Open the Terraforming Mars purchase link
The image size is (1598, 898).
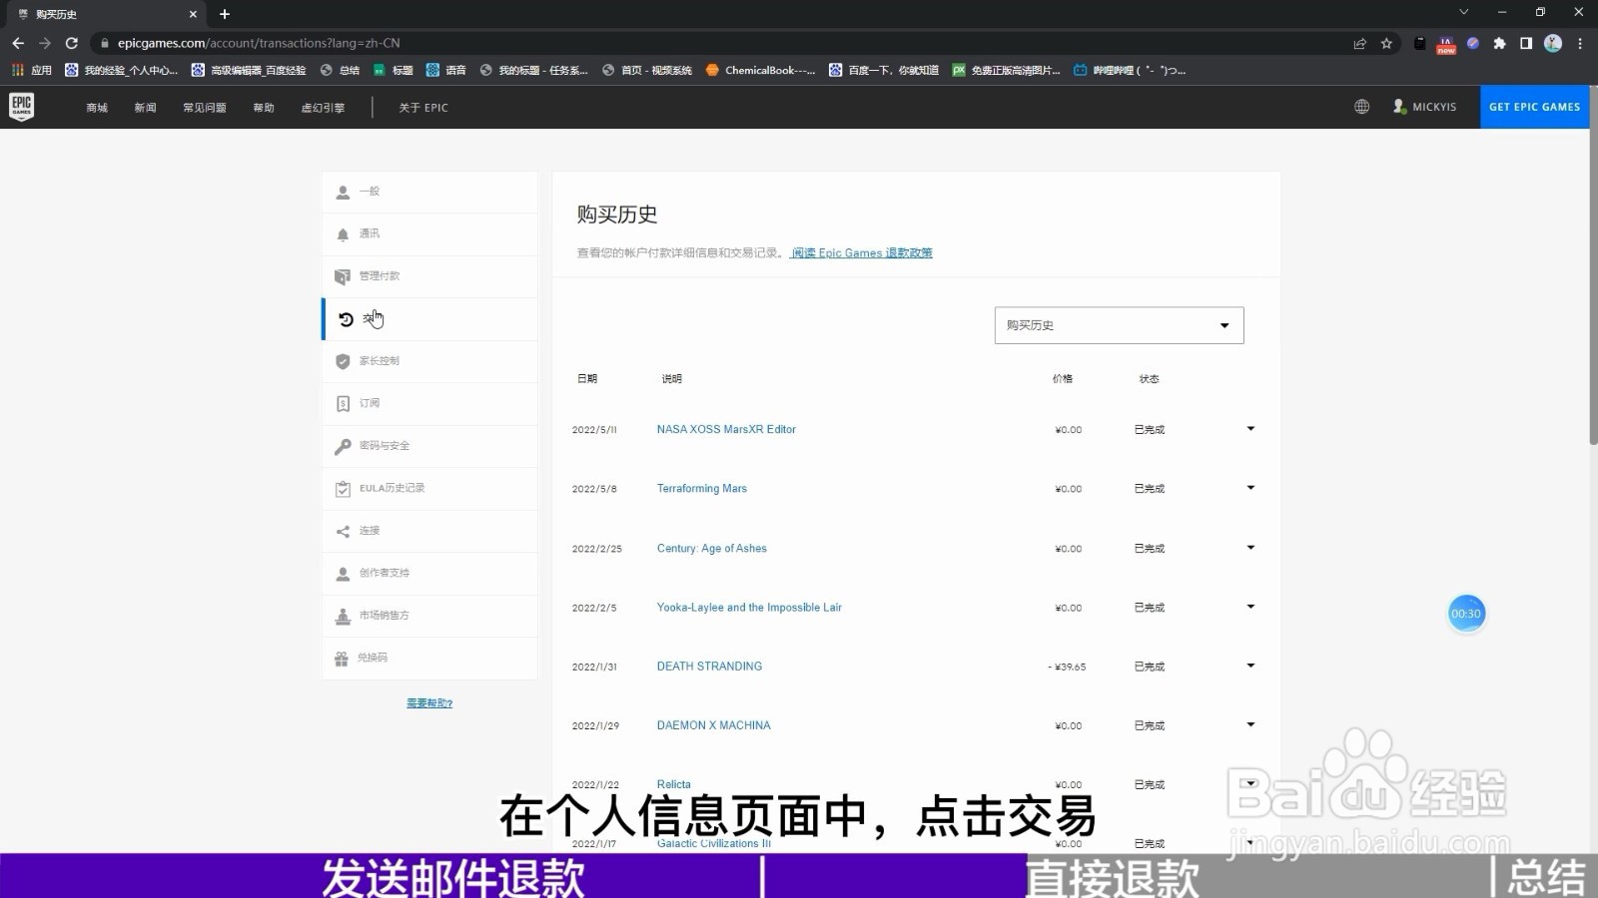pyautogui.click(x=702, y=489)
